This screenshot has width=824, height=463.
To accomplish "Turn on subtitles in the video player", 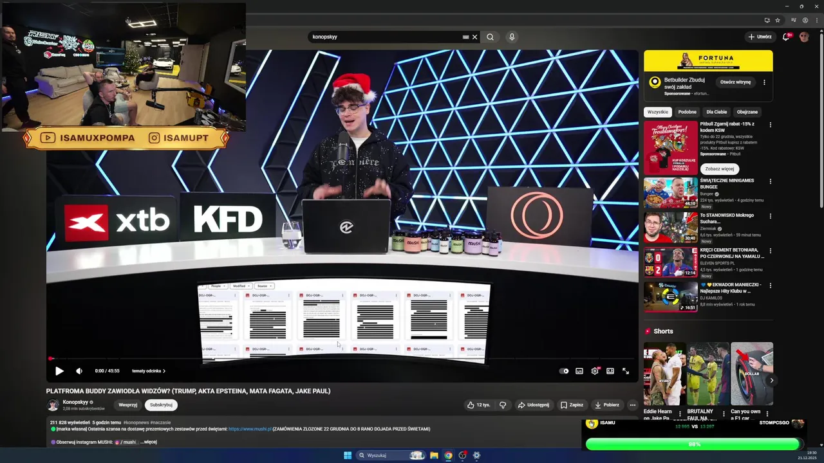I will [x=579, y=371].
